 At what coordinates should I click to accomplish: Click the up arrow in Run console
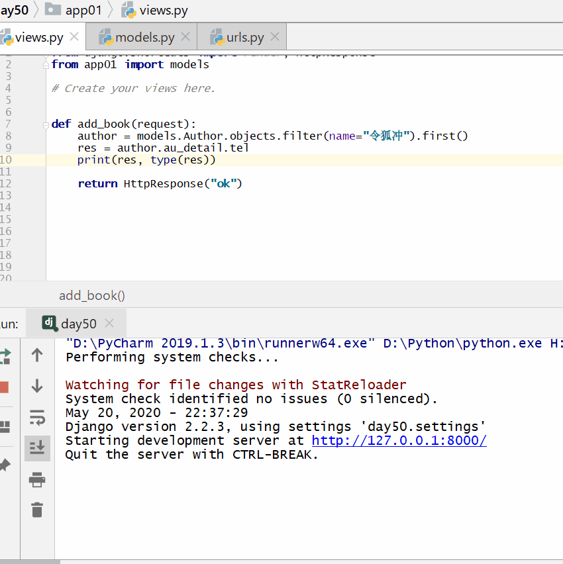pos(37,355)
